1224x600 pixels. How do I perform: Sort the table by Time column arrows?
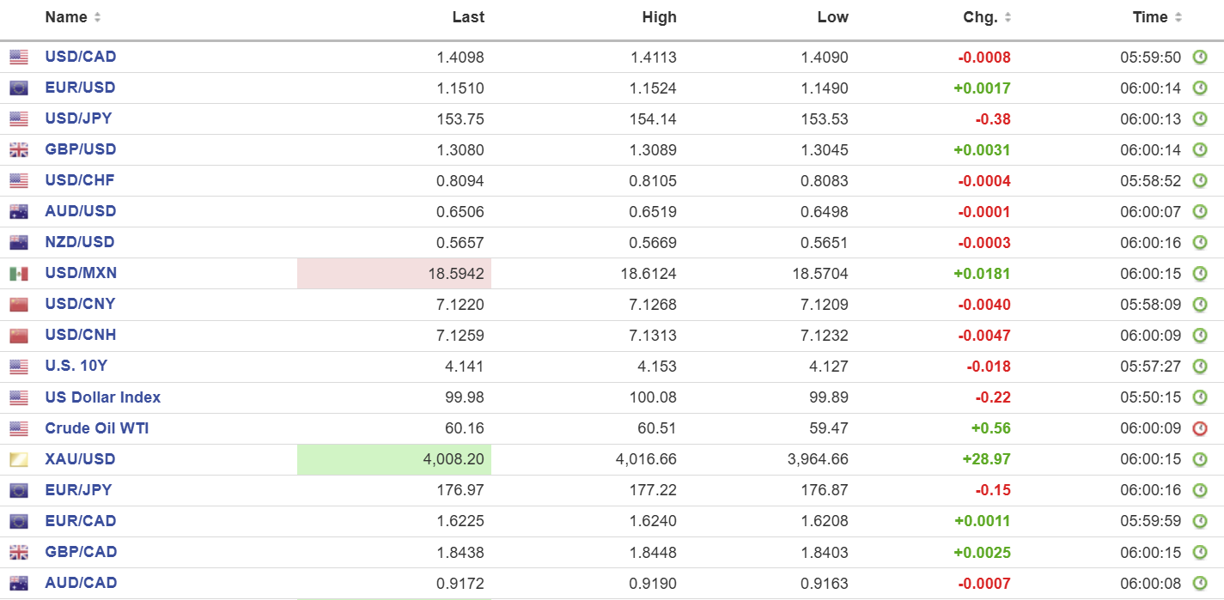(1178, 18)
